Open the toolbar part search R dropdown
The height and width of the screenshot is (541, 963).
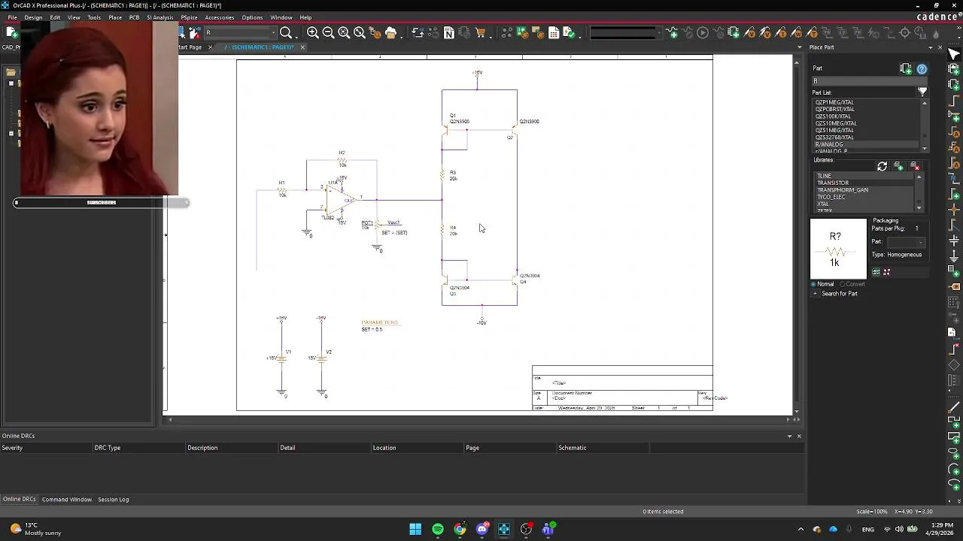273,32
